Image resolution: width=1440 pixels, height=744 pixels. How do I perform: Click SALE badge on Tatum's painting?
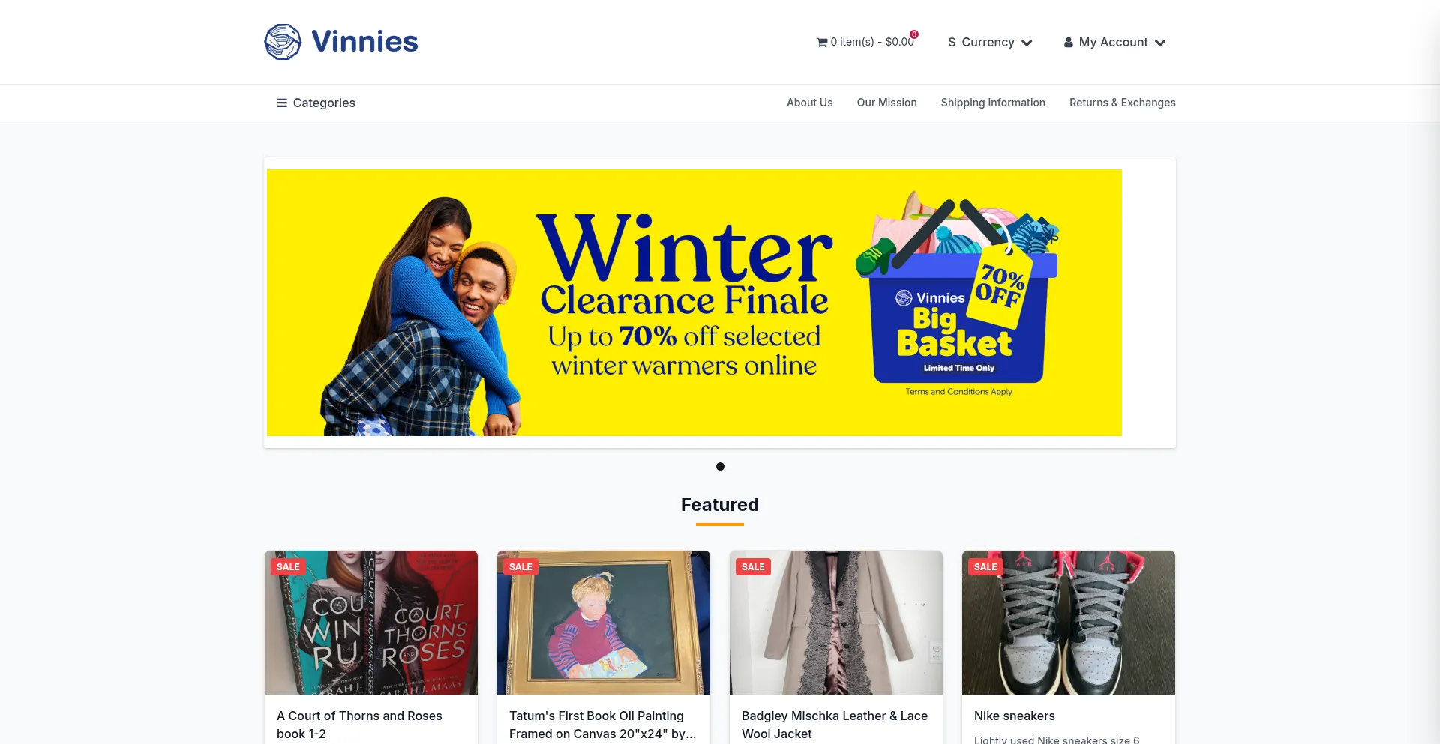pos(520,567)
